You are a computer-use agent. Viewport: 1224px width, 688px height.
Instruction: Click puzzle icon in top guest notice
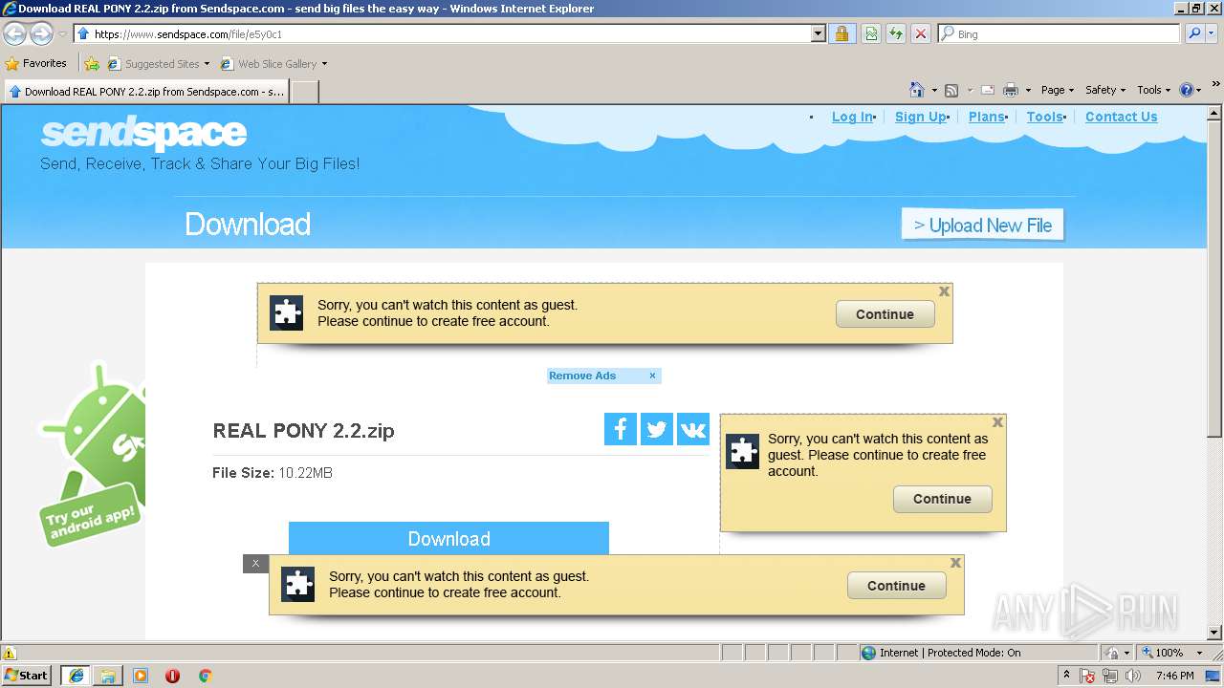point(286,312)
